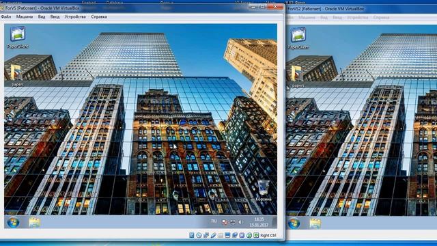The width and height of the screenshot is (437, 246).
Task: Click VirtualBox app icon in ForVS title bar
Action: 1,8
